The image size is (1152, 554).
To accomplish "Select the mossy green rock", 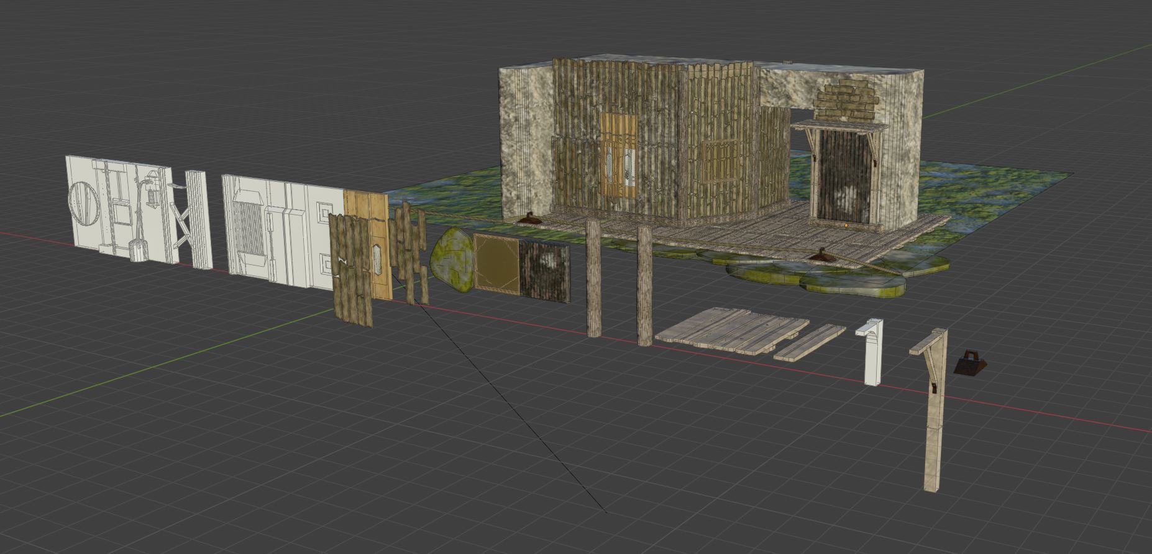I will tap(454, 259).
